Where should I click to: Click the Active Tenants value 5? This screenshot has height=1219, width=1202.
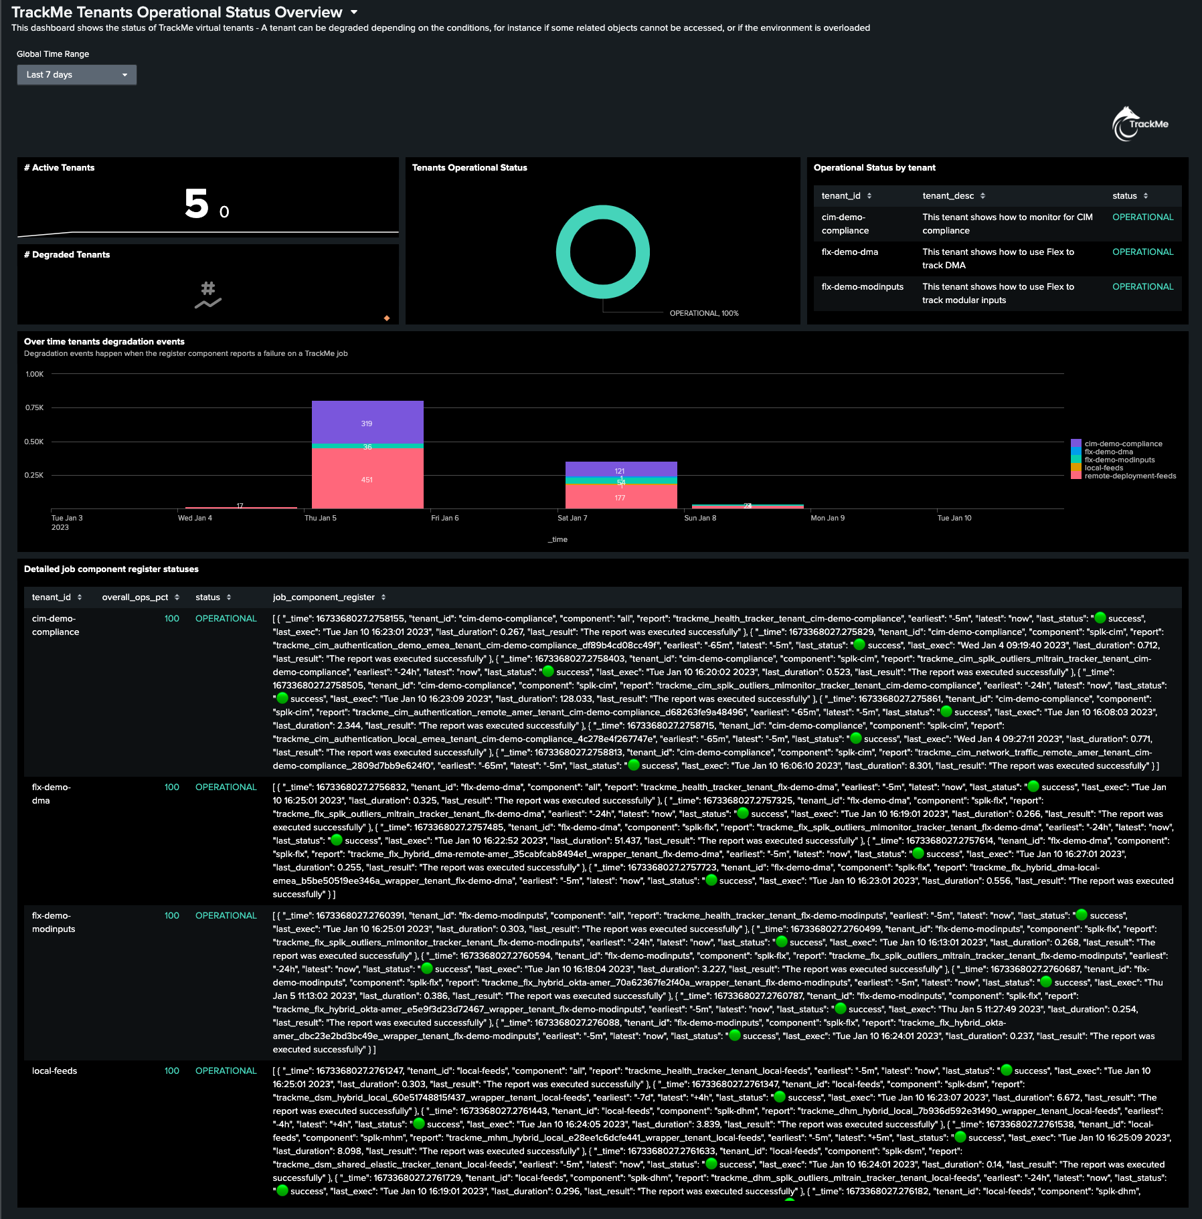click(x=197, y=203)
